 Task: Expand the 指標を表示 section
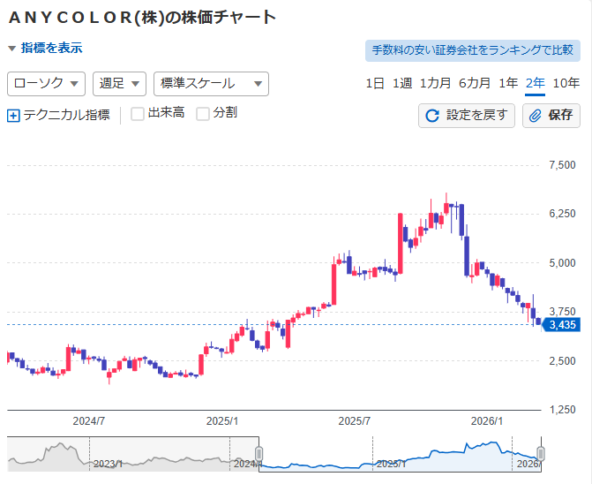45,49
